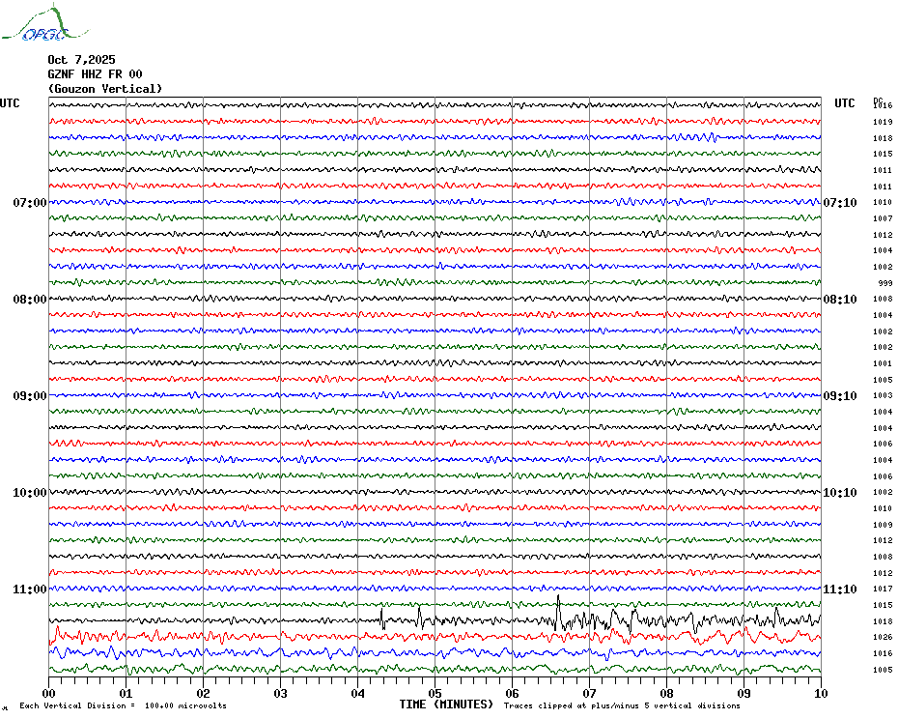The height and width of the screenshot is (719, 898).
Task: Select the 10:10 time label on right axis
Action: pos(840,492)
